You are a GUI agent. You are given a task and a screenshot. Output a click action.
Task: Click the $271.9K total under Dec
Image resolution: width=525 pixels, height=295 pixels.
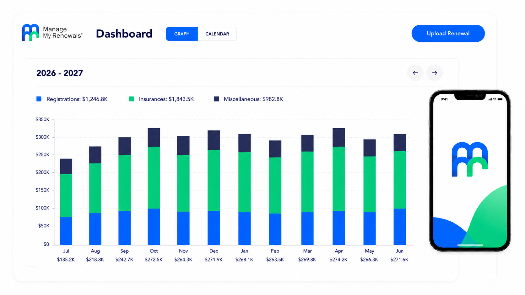[x=214, y=260]
